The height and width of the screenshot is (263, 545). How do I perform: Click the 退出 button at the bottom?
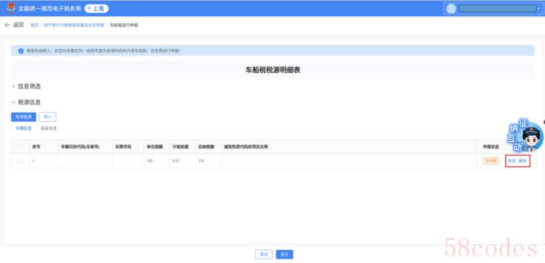click(x=264, y=254)
